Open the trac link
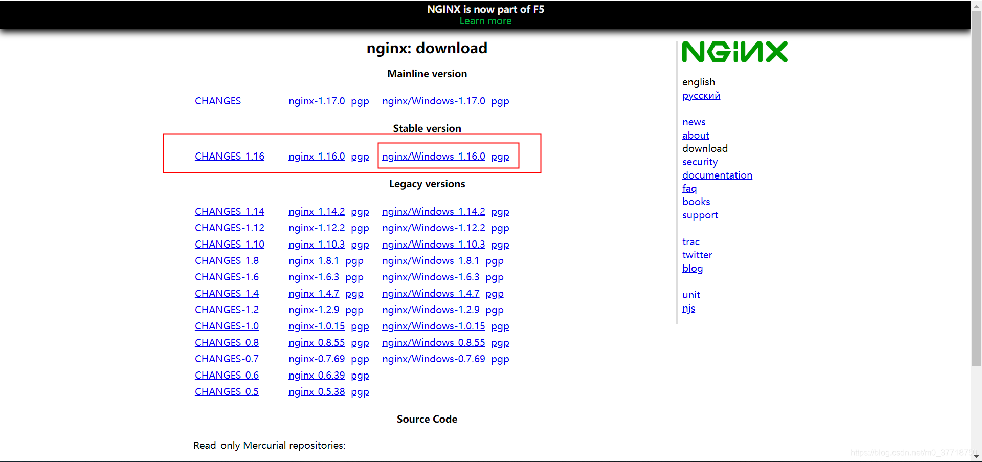Screen dimensions: 982x462 (691, 241)
